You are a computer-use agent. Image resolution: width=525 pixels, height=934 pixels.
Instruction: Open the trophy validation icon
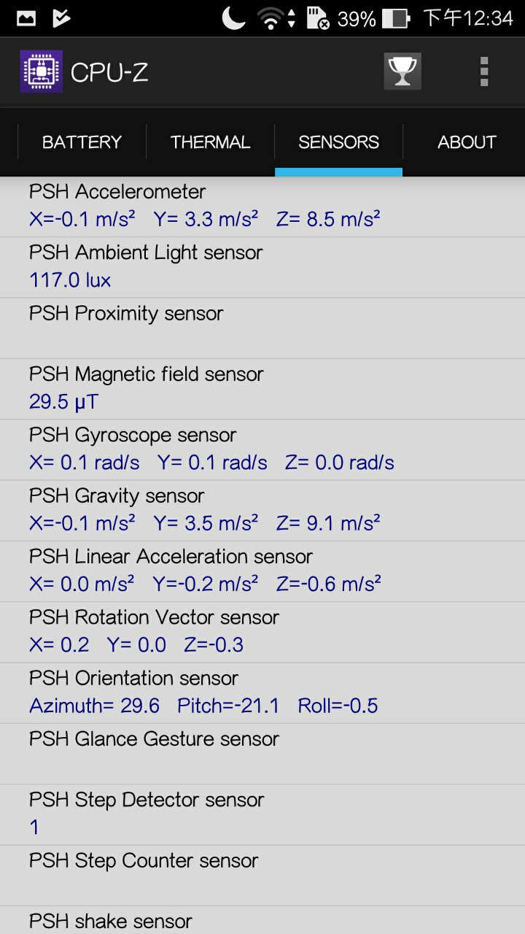pyautogui.click(x=402, y=72)
